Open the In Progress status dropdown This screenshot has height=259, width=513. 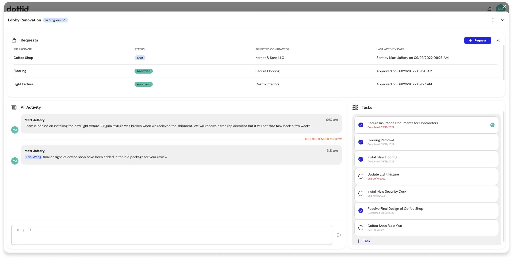[x=55, y=20]
